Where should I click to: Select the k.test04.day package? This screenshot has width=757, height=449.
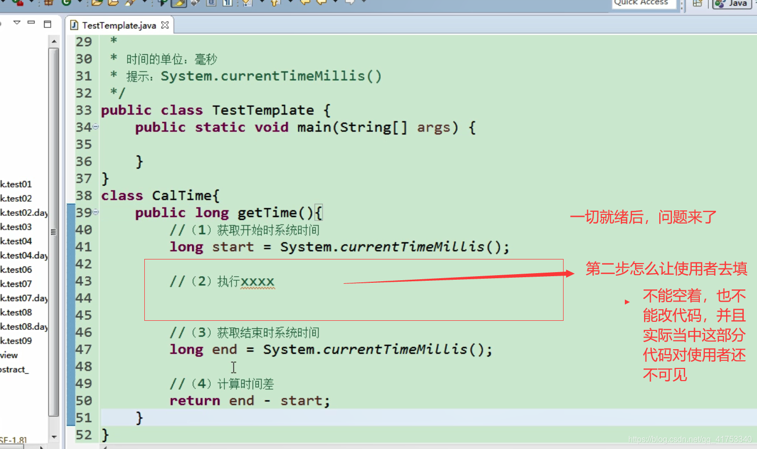click(24, 255)
